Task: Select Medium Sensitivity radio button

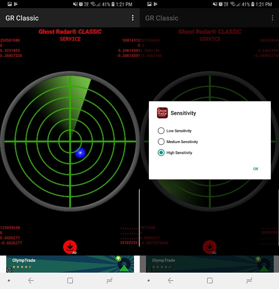Action: (161, 142)
